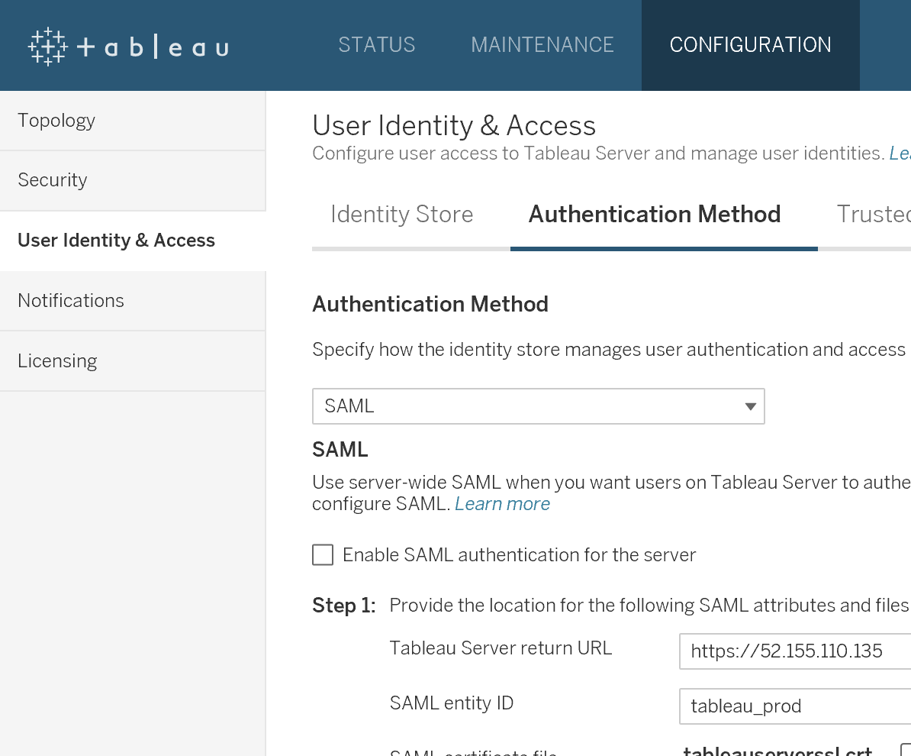Enable SAML authentication for the server
Image resolution: width=911 pixels, height=756 pixels.
(x=323, y=554)
